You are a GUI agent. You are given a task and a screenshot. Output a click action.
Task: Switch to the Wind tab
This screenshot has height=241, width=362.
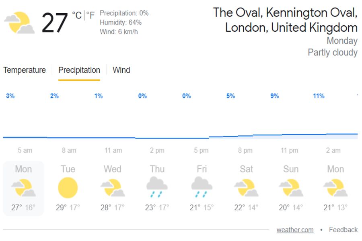[x=121, y=70]
